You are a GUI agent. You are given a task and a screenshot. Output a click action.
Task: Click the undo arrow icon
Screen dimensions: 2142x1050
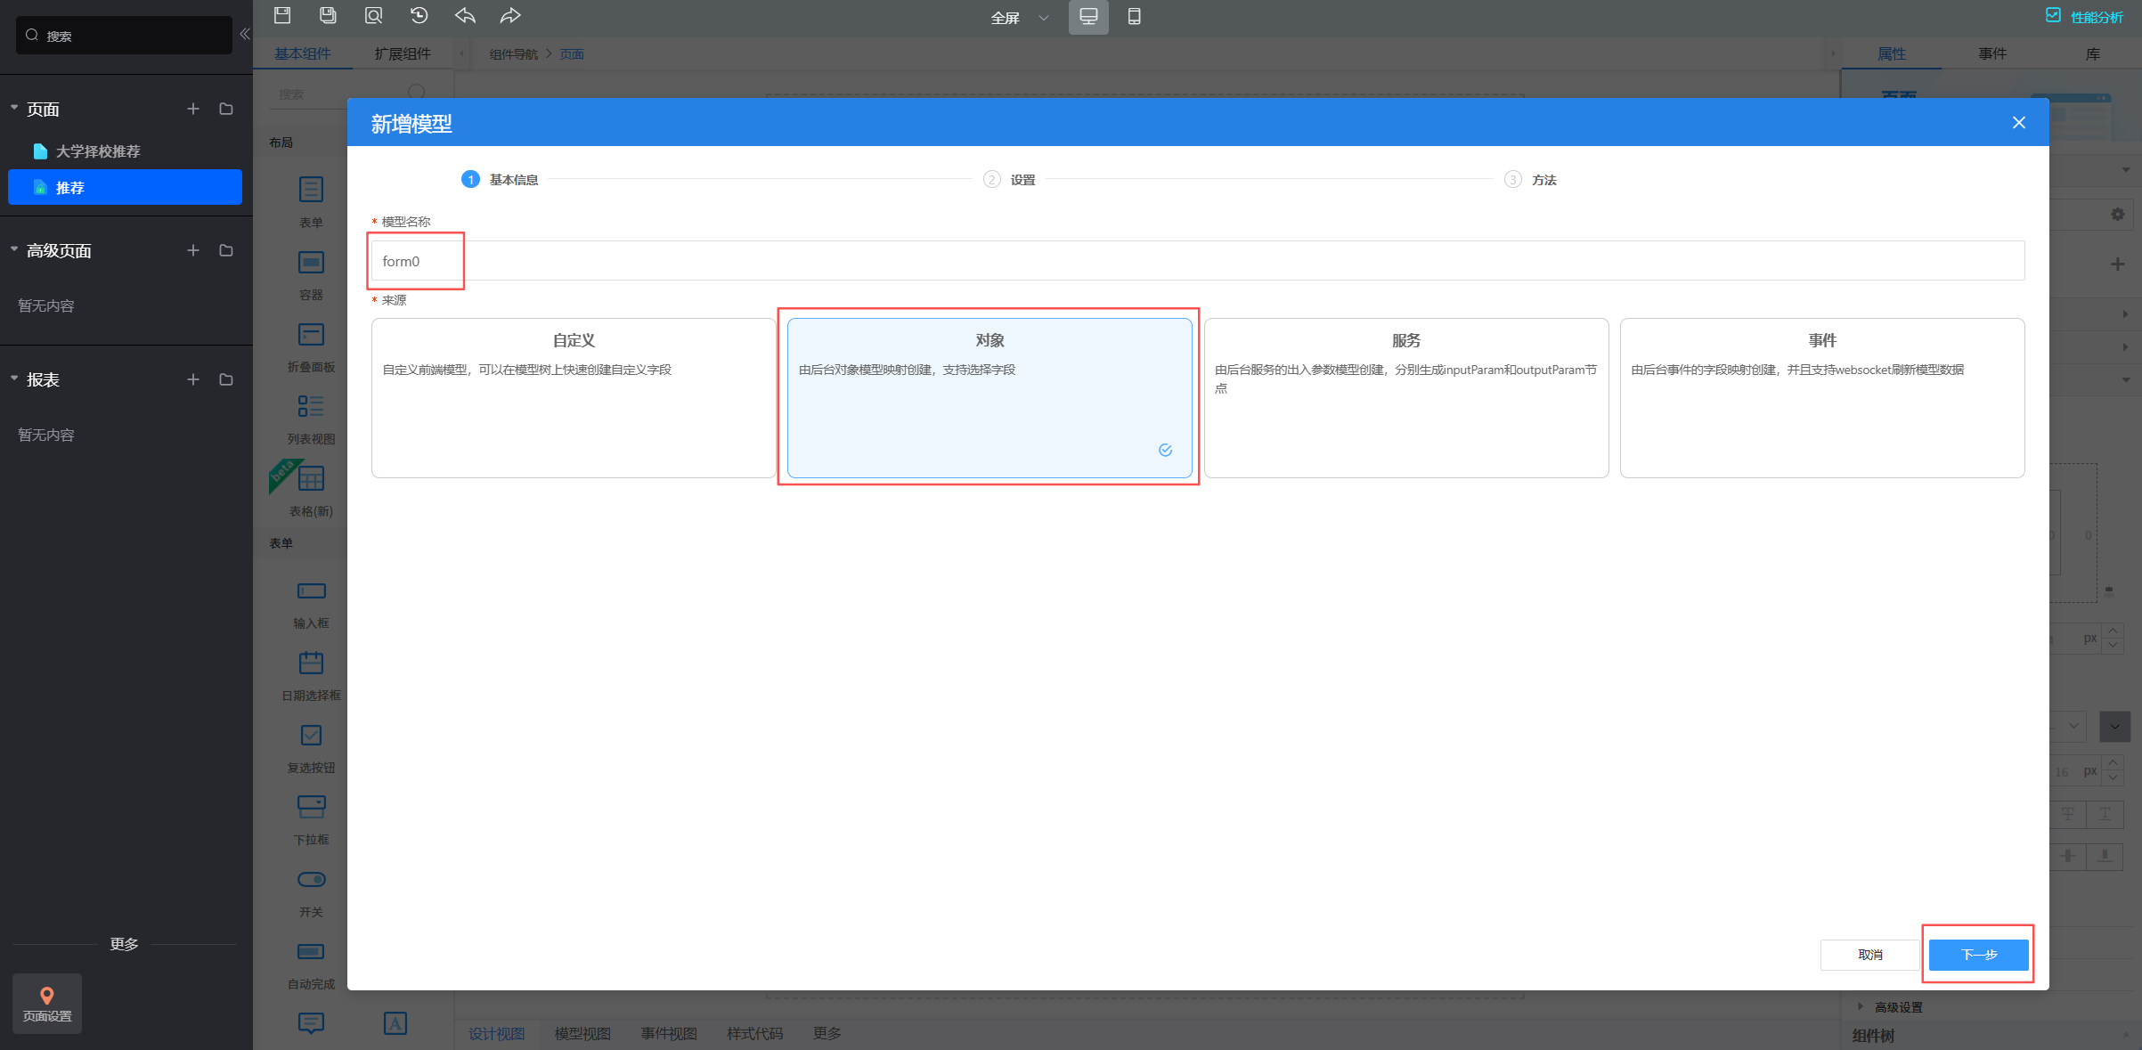465,15
